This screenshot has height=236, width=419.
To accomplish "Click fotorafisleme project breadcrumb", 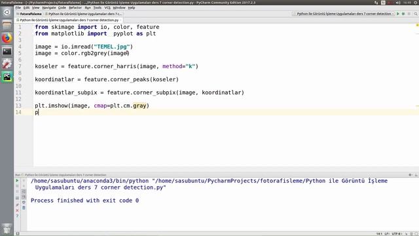I will pyautogui.click(x=29, y=14).
